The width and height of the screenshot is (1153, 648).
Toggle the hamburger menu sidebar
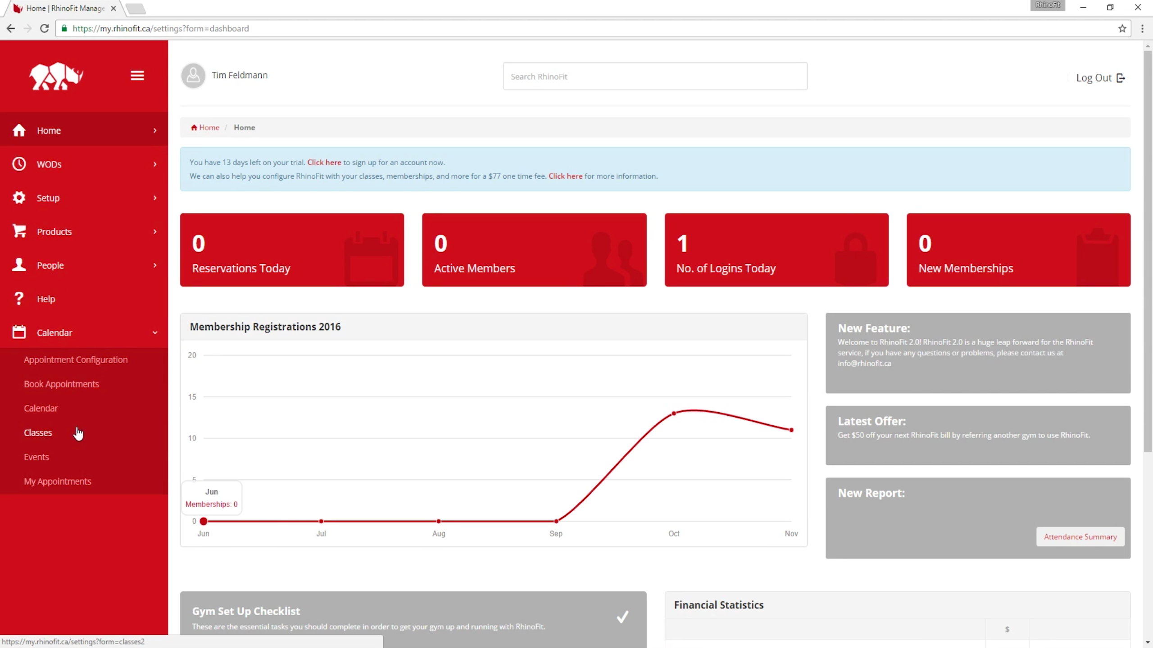[x=137, y=75]
